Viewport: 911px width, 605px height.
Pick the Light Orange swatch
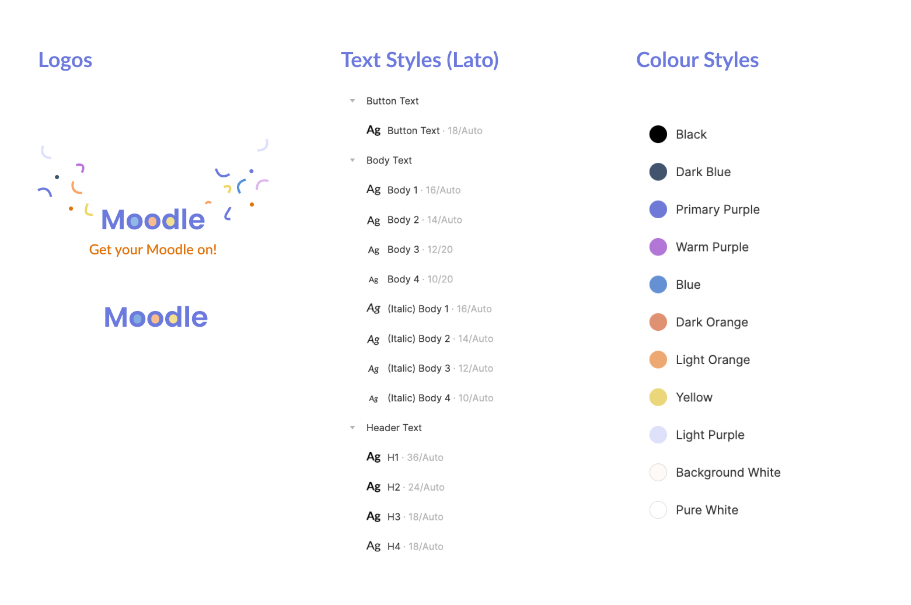tap(658, 360)
